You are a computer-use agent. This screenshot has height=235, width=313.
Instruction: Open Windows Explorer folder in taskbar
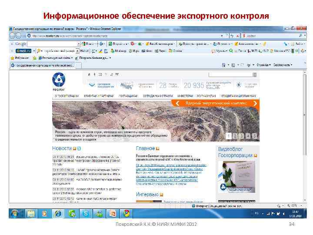pos(31,214)
